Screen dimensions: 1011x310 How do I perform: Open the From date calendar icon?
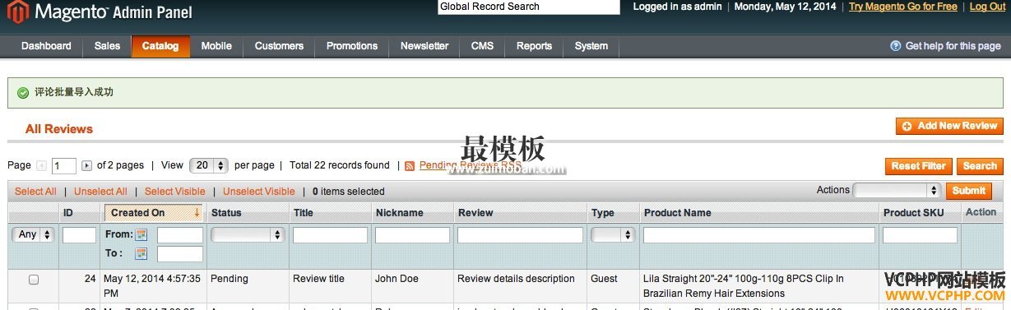[141, 235]
